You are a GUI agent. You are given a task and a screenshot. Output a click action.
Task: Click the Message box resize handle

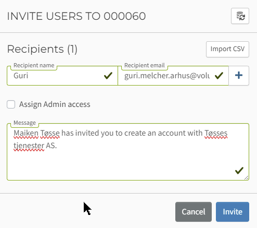tap(246, 177)
